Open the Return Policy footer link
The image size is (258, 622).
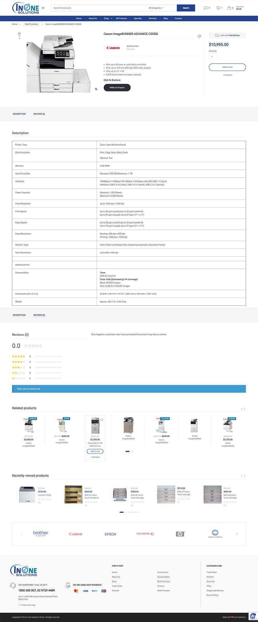212,595
